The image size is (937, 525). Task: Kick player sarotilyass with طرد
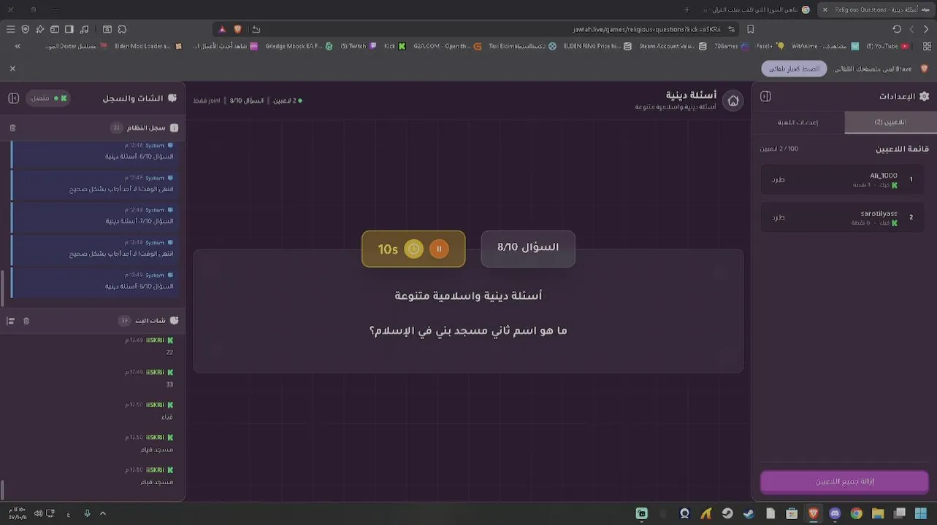tap(779, 217)
